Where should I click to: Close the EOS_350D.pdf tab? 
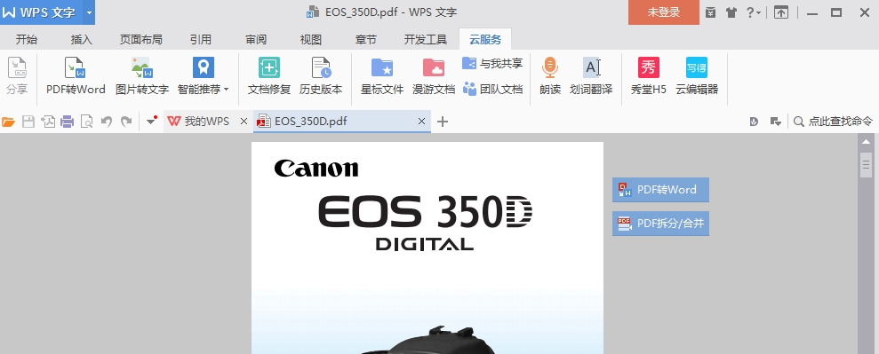422,122
